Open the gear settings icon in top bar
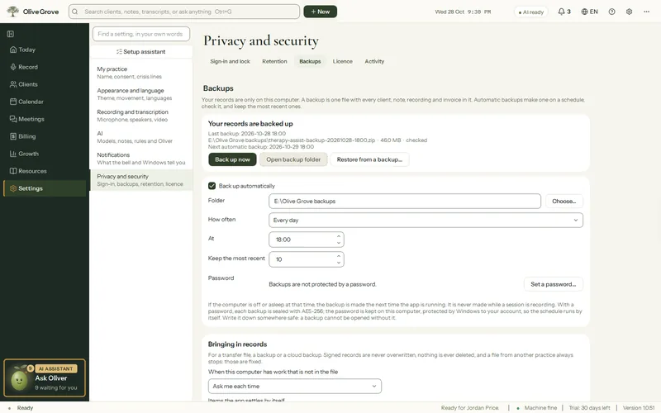Screen dimensions: 661x413 [x=629, y=12]
